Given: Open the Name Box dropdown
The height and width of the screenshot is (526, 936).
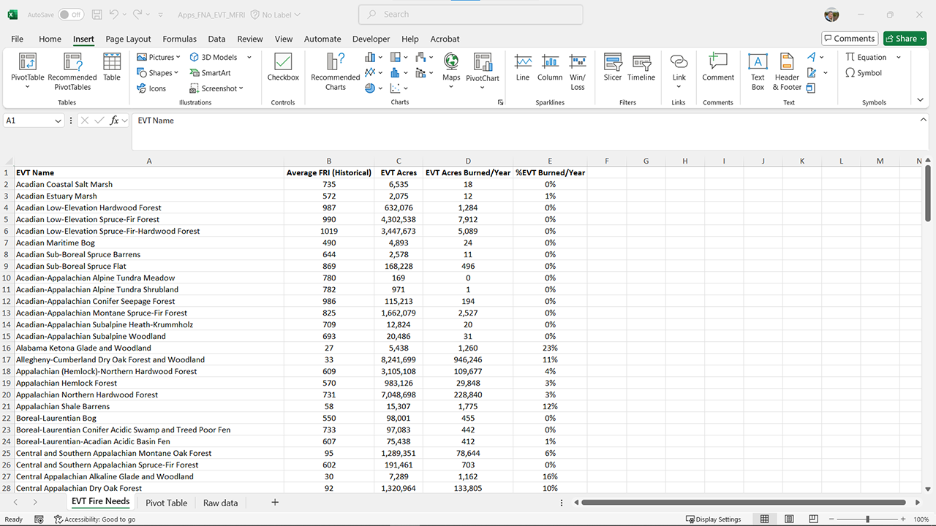Looking at the screenshot, I should (57, 121).
